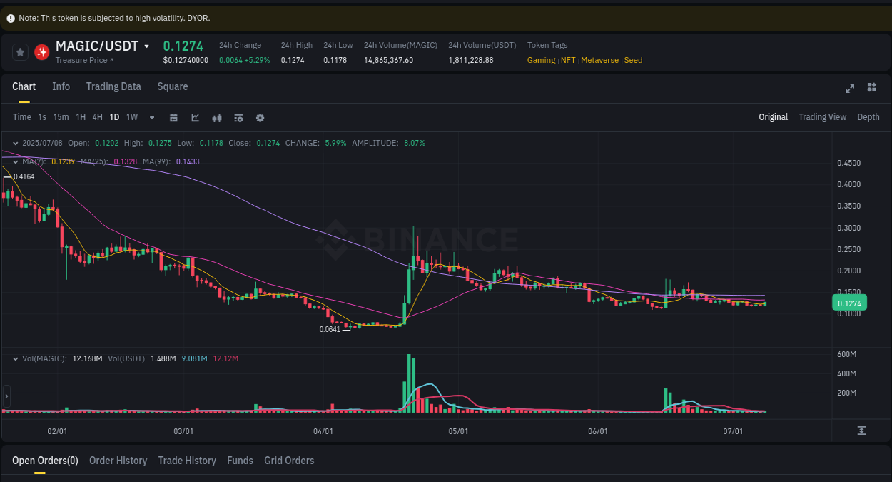Open the chart settings gear
This screenshot has height=482, width=892.
pyautogui.click(x=260, y=117)
